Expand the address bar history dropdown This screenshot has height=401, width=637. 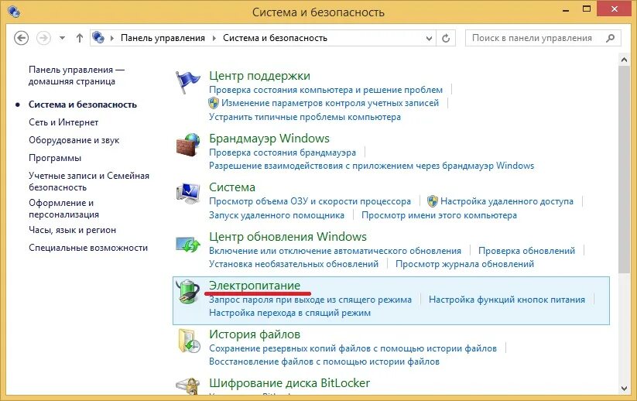[429, 38]
